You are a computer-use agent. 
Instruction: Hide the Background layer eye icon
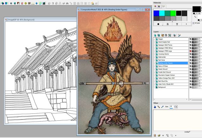(190, 87)
